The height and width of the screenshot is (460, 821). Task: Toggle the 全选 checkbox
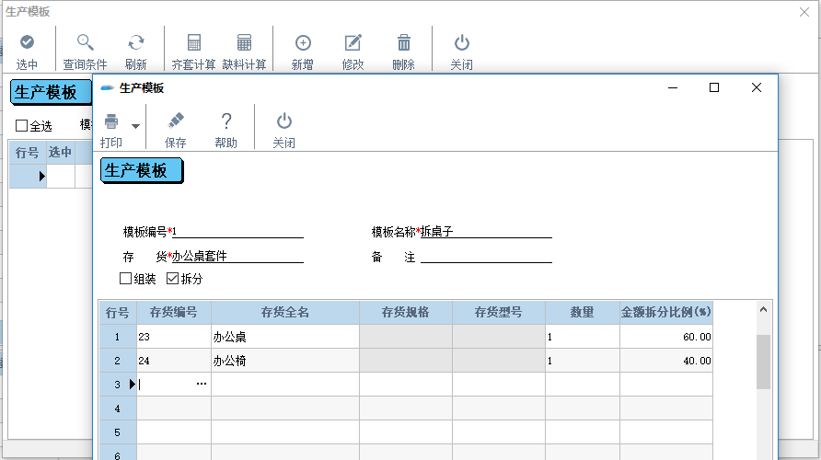pyautogui.click(x=21, y=126)
